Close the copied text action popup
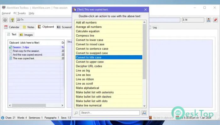The width and height of the screenshot is (220, 125). pyautogui.click(x=146, y=9)
